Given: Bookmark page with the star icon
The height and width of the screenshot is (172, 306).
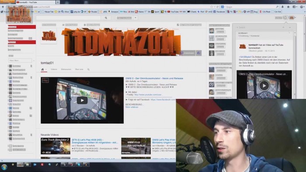Looking at the screenshot, I should click(212, 7).
